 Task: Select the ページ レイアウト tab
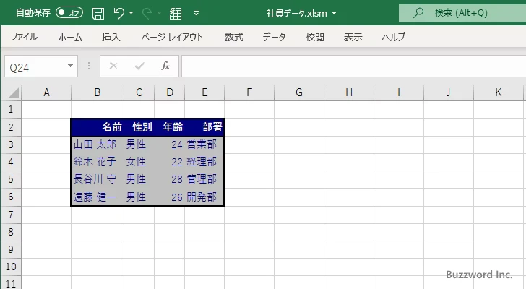click(172, 37)
